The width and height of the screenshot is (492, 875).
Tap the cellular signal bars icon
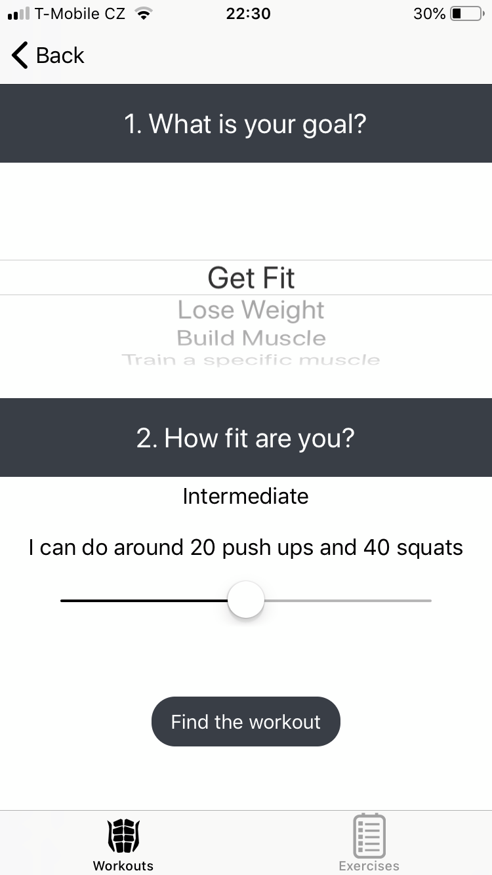(19, 14)
